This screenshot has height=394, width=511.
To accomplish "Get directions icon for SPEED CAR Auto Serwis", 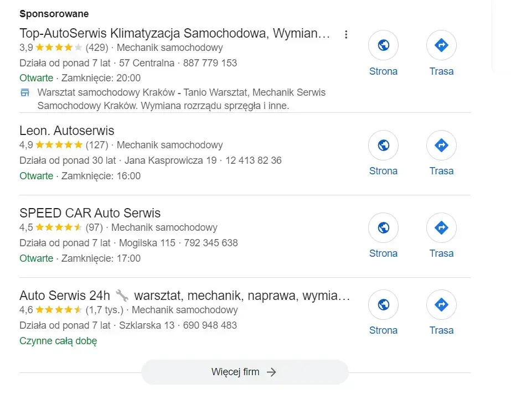I will tap(441, 227).
